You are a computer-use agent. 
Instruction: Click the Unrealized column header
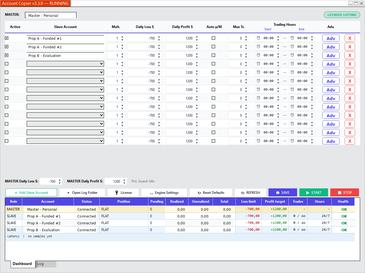pos(201,202)
